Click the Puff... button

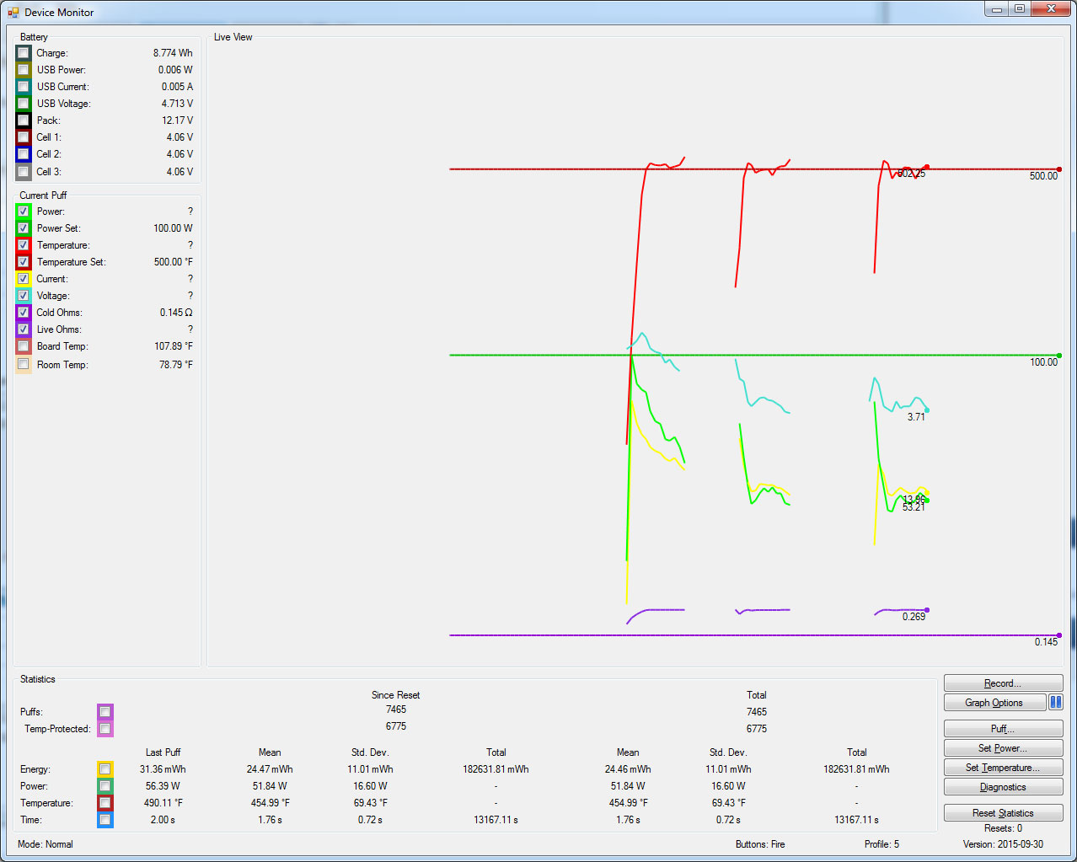tap(1003, 729)
